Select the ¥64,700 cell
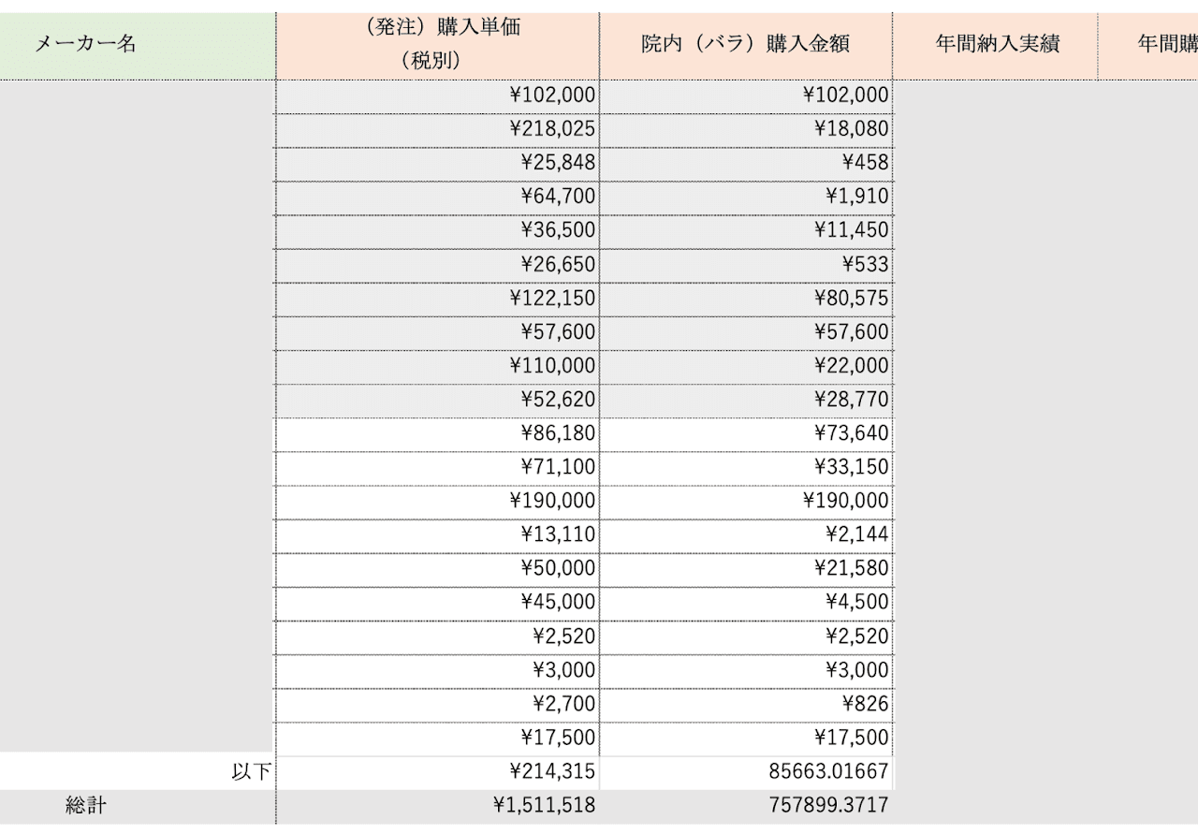Image resolution: width=1198 pixels, height=834 pixels. click(438, 197)
